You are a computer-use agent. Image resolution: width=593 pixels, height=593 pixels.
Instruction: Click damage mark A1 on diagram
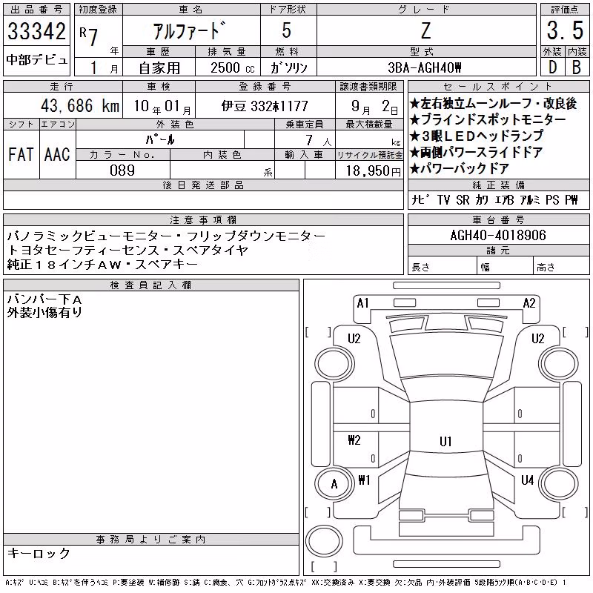click(362, 303)
